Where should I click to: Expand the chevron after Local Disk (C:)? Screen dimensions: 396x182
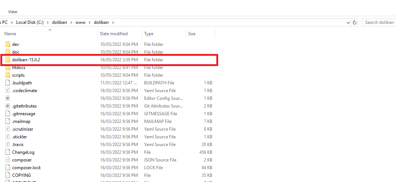pos(48,22)
